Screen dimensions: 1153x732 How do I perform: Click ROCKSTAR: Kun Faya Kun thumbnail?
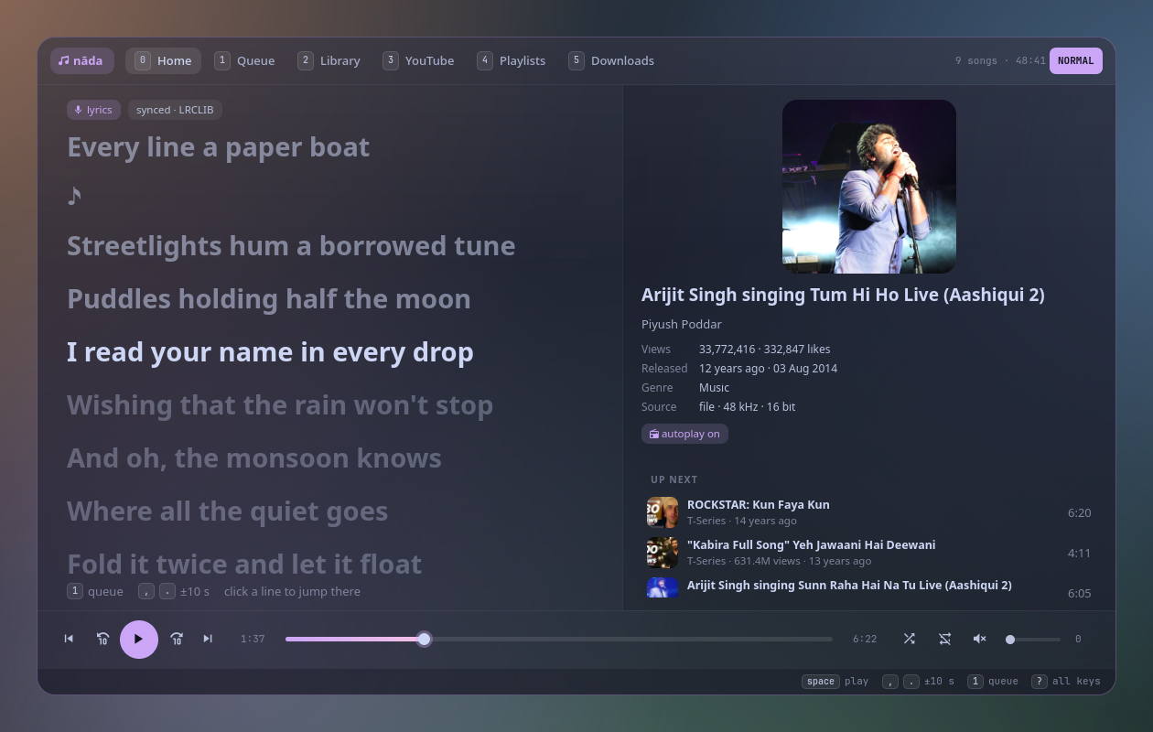[663, 512]
